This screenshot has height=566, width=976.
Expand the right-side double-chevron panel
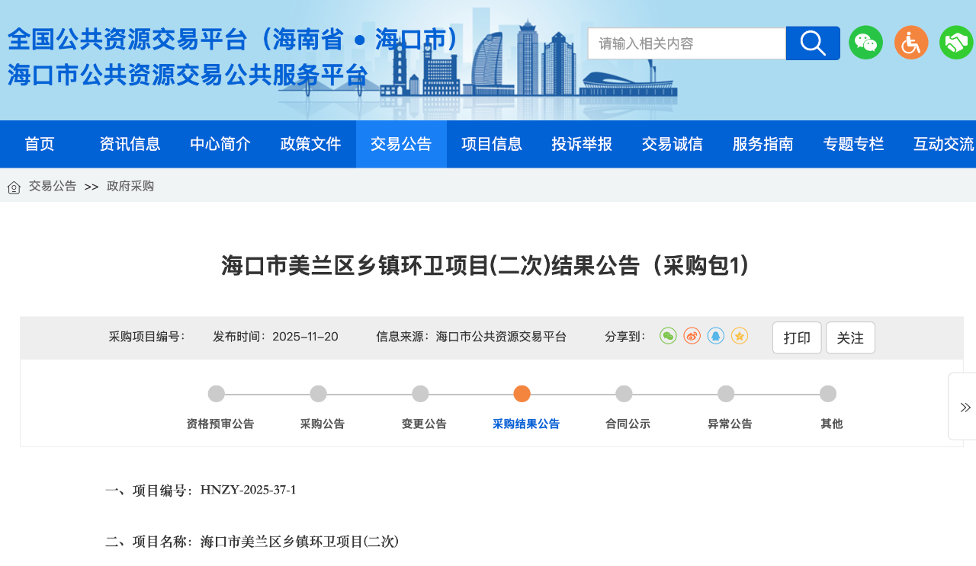965,407
